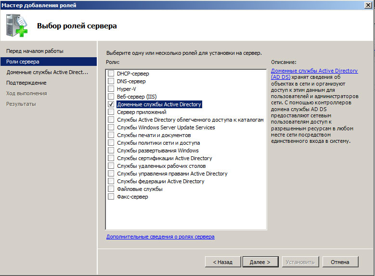Image resolution: width=375 pixels, height=276 pixels.
Task: Open Доменные службы Active Direct... step
Action: pos(47,72)
